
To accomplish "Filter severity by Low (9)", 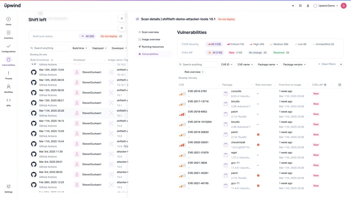I will click(x=300, y=44).
